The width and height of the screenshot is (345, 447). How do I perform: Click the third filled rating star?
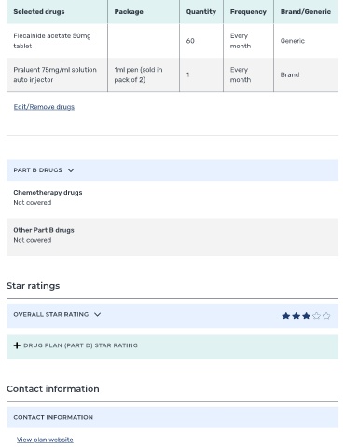(x=306, y=316)
